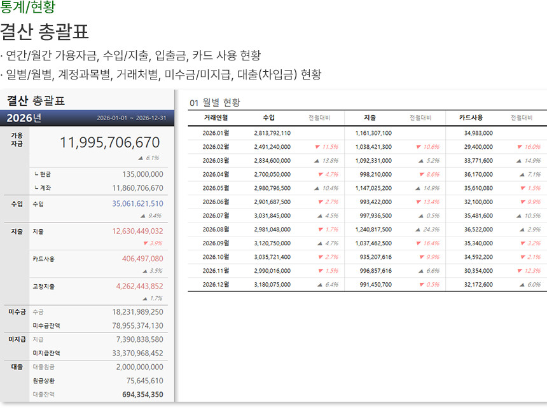Click the red down arrow next to 11.5%
547x410 pixels.
click(x=317, y=147)
